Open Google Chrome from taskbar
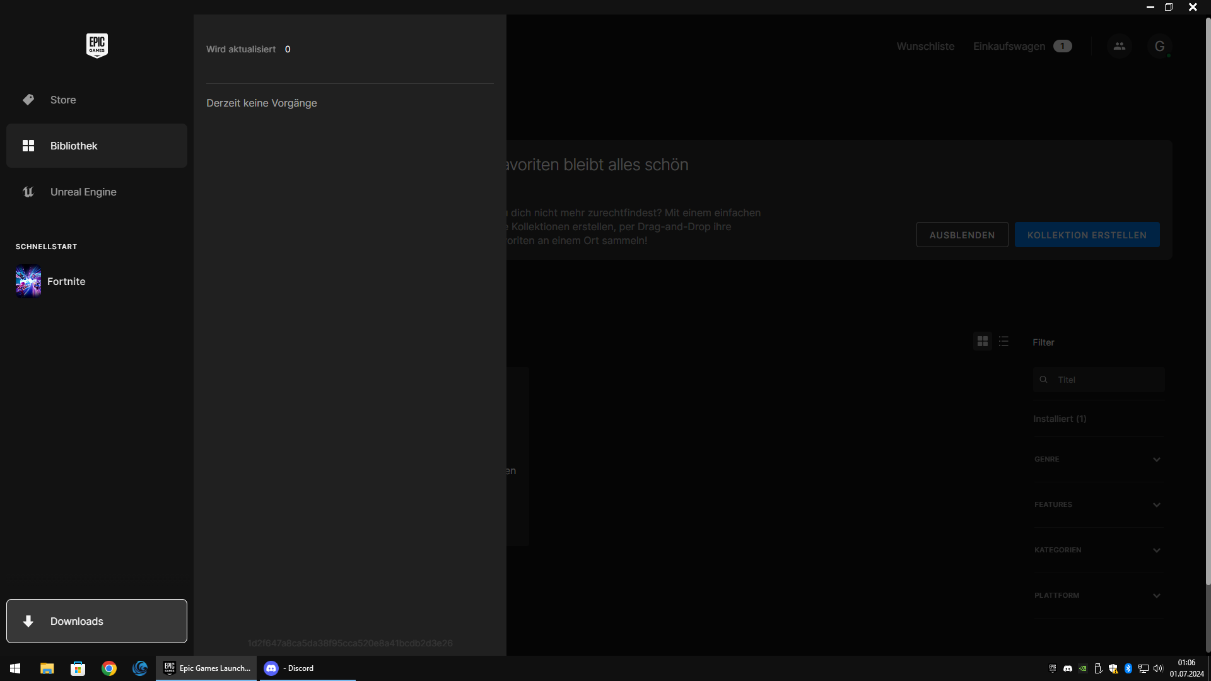This screenshot has height=681, width=1211. point(108,668)
